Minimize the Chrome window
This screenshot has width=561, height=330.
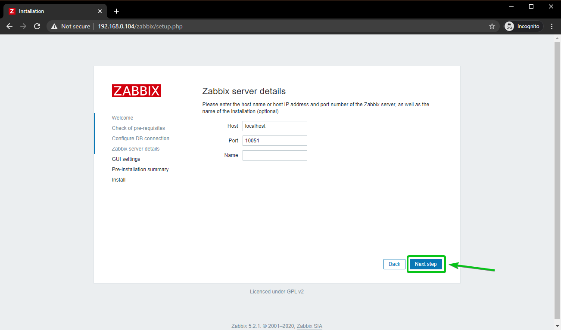click(511, 6)
